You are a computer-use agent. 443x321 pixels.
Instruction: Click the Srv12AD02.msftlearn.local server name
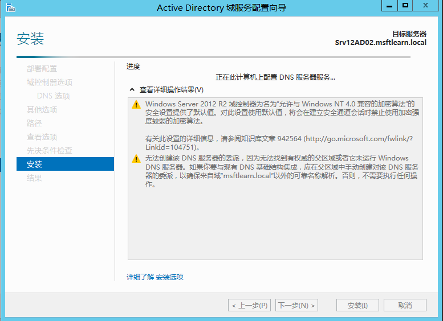click(380, 42)
